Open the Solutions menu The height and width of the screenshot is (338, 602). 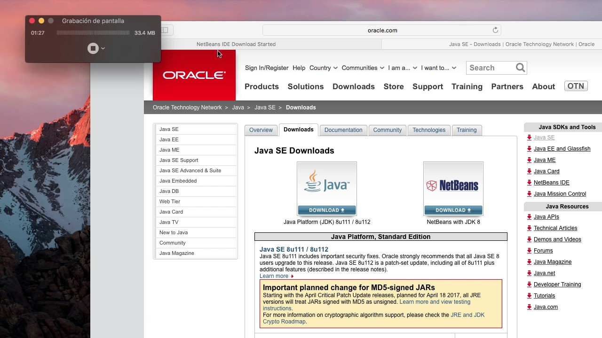(306, 86)
